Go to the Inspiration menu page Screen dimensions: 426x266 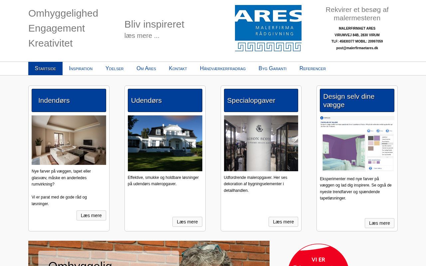point(81,68)
